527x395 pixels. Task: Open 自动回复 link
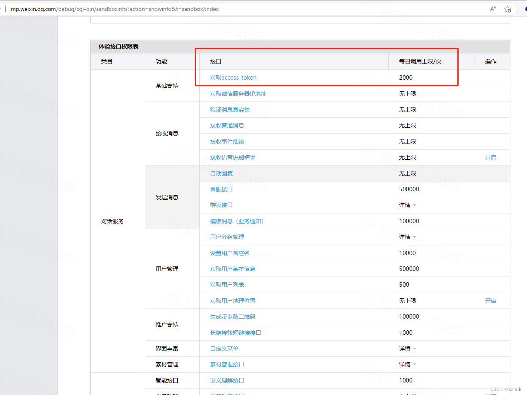click(221, 173)
